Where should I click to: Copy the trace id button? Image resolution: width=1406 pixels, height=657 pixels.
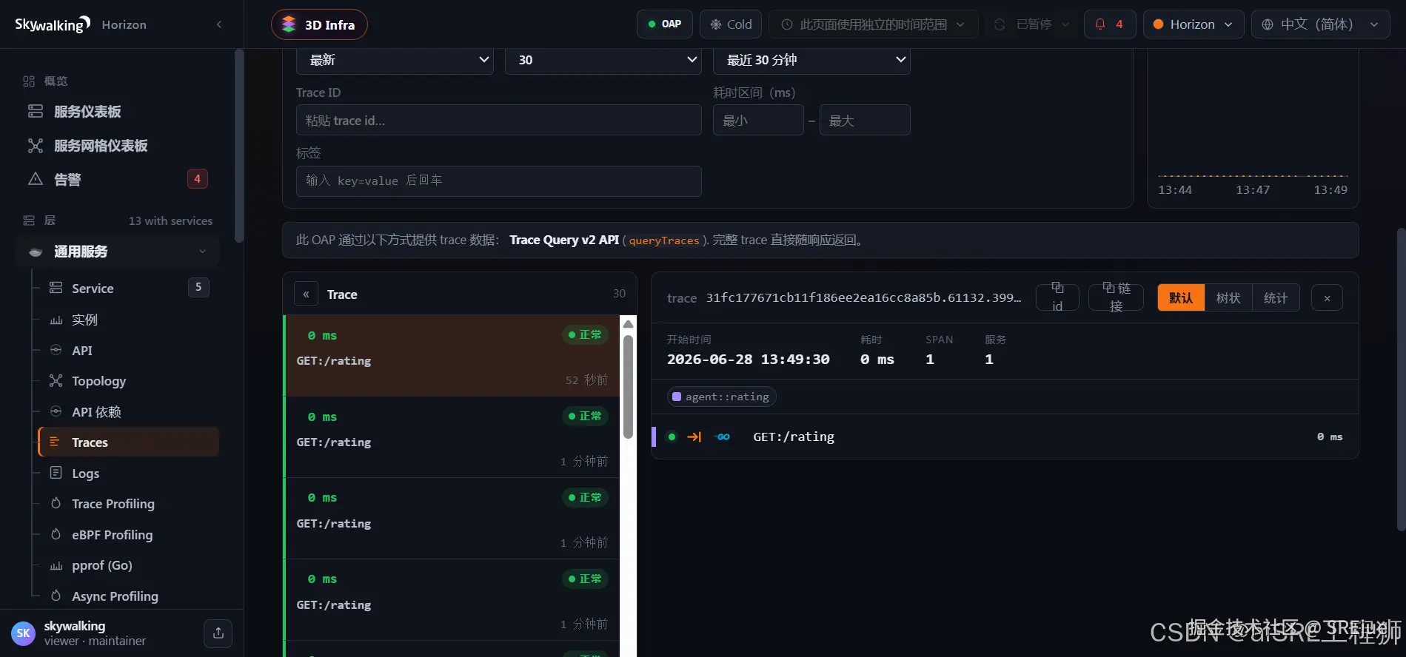coord(1057,297)
